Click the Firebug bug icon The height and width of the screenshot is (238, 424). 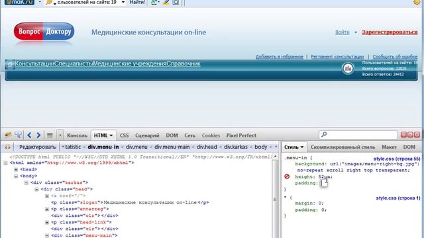click(x=8, y=135)
